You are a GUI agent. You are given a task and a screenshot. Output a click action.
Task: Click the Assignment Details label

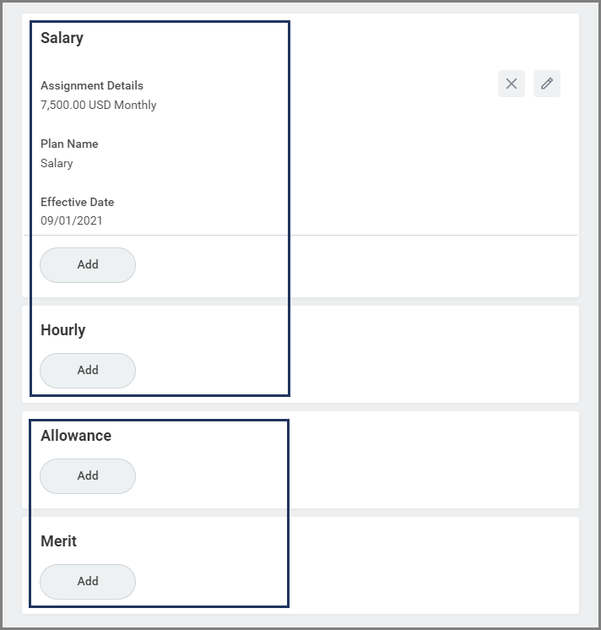click(x=92, y=85)
